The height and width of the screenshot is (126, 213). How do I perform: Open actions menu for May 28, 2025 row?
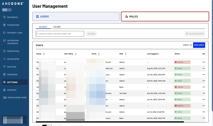pos(204,93)
